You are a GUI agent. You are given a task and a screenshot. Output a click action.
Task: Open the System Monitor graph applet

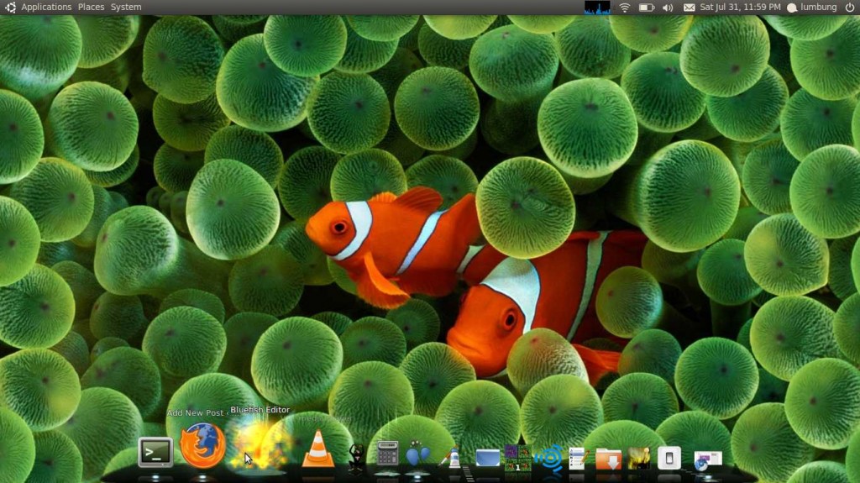(597, 7)
